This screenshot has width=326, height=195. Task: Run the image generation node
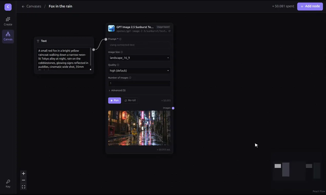click(114, 100)
